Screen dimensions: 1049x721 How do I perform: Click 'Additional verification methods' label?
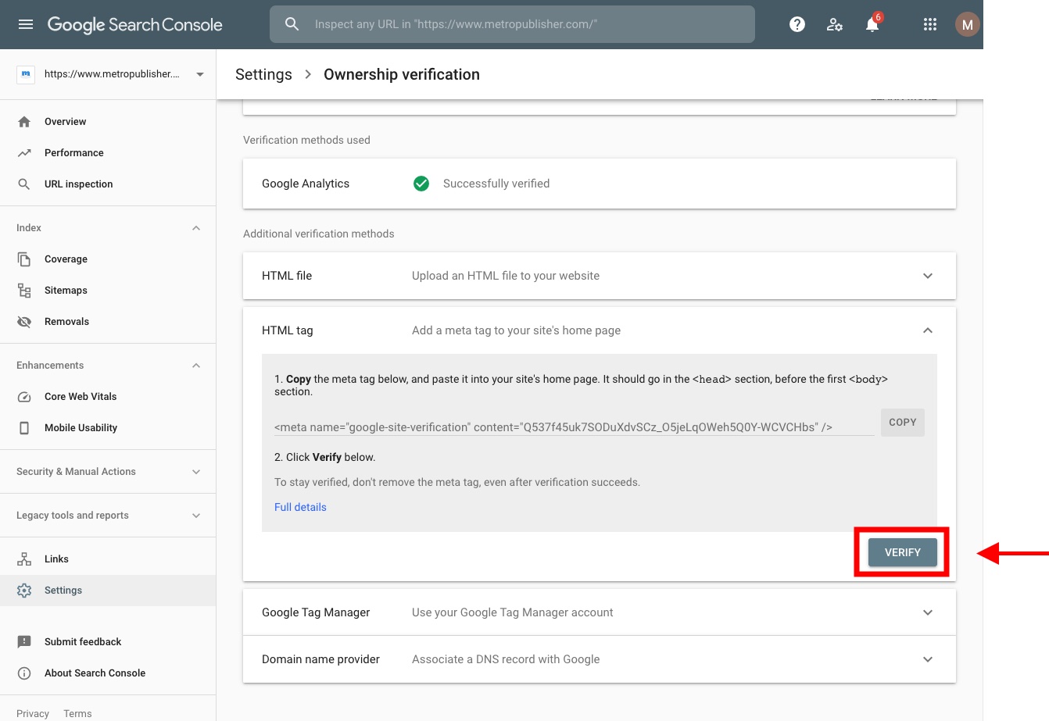pyautogui.click(x=319, y=234)
